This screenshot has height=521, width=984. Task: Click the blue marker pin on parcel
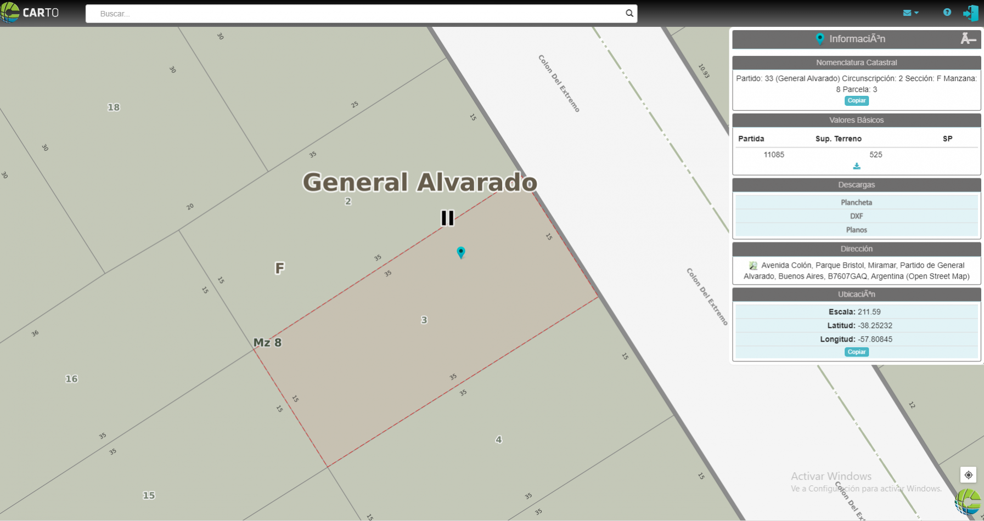(461, 252)
